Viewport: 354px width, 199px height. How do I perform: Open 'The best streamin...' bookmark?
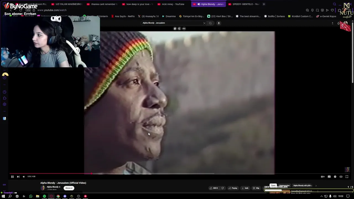(x=248, y=16)
